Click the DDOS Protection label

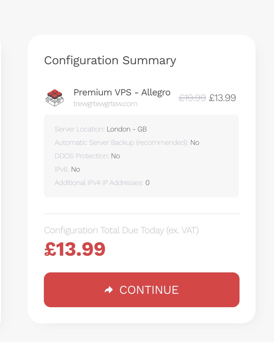pos(82,156)
